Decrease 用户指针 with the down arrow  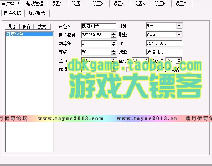(114, 36)
